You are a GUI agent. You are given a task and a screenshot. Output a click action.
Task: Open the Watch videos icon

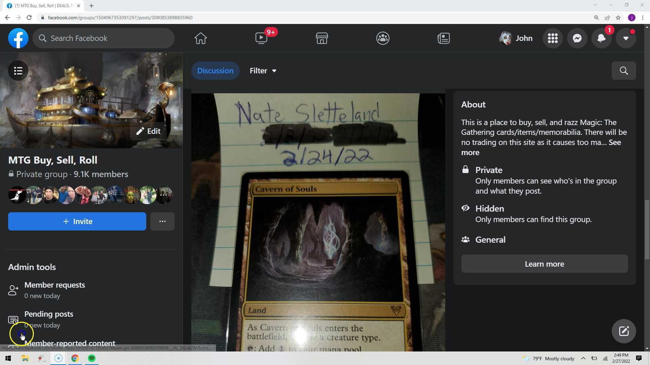[x=261, y=38]
